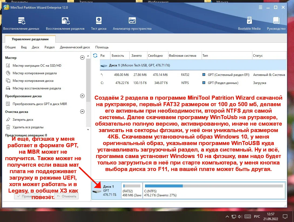Start Мастер миграции ОС на SSD/HD

point(34,65)
